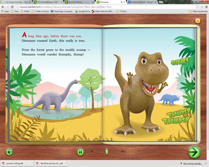This screenshot has width=209, height=167.
Task: Go to previous book page with green left arrow
Action: pyautogui.click(x=9, y=152)
